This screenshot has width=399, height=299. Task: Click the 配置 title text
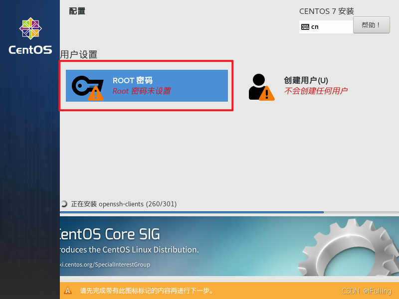tap(77, 11)
